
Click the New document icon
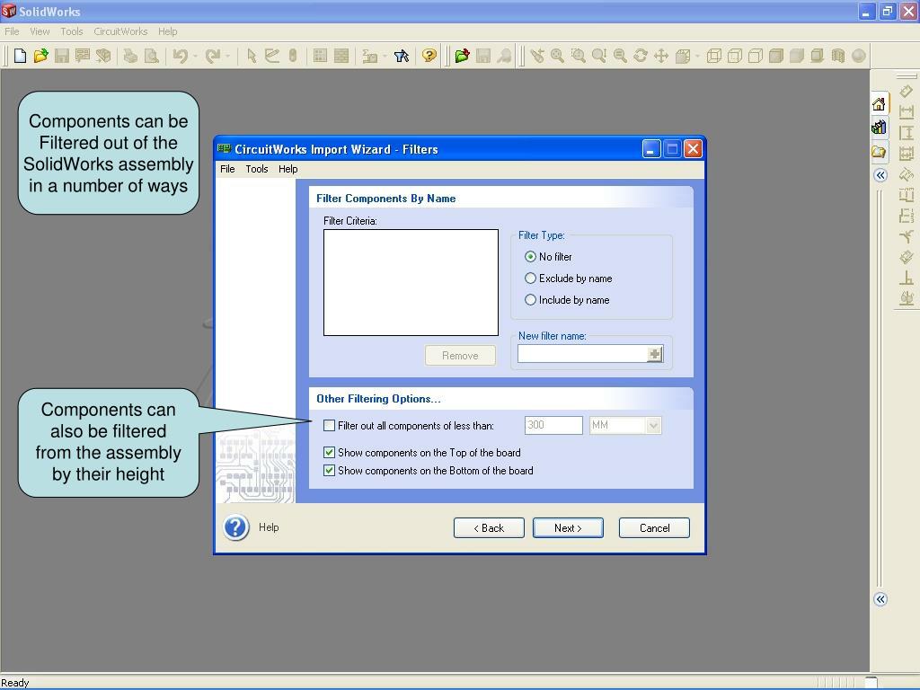coord(20,56)
